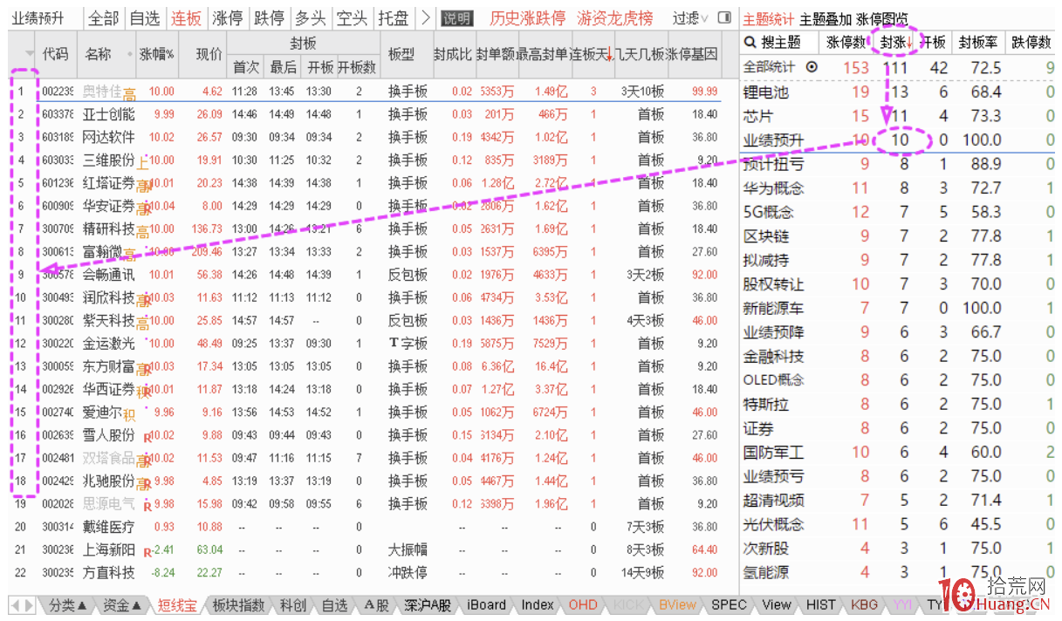
Task: Toggle the 涨停 filter button
Action: (x=228, y=17)
